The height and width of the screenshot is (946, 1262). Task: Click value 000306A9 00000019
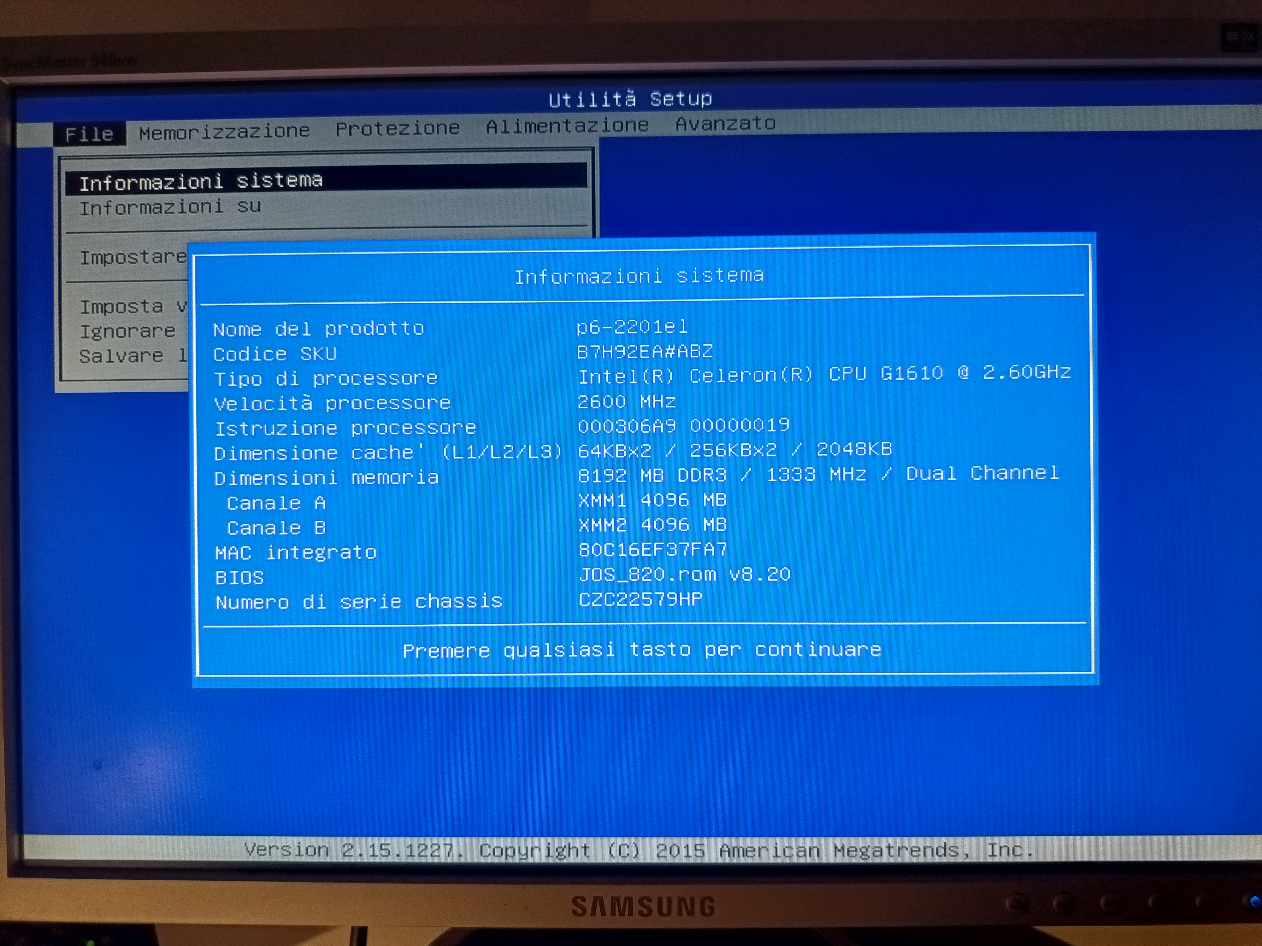click(x=683, y=425)
